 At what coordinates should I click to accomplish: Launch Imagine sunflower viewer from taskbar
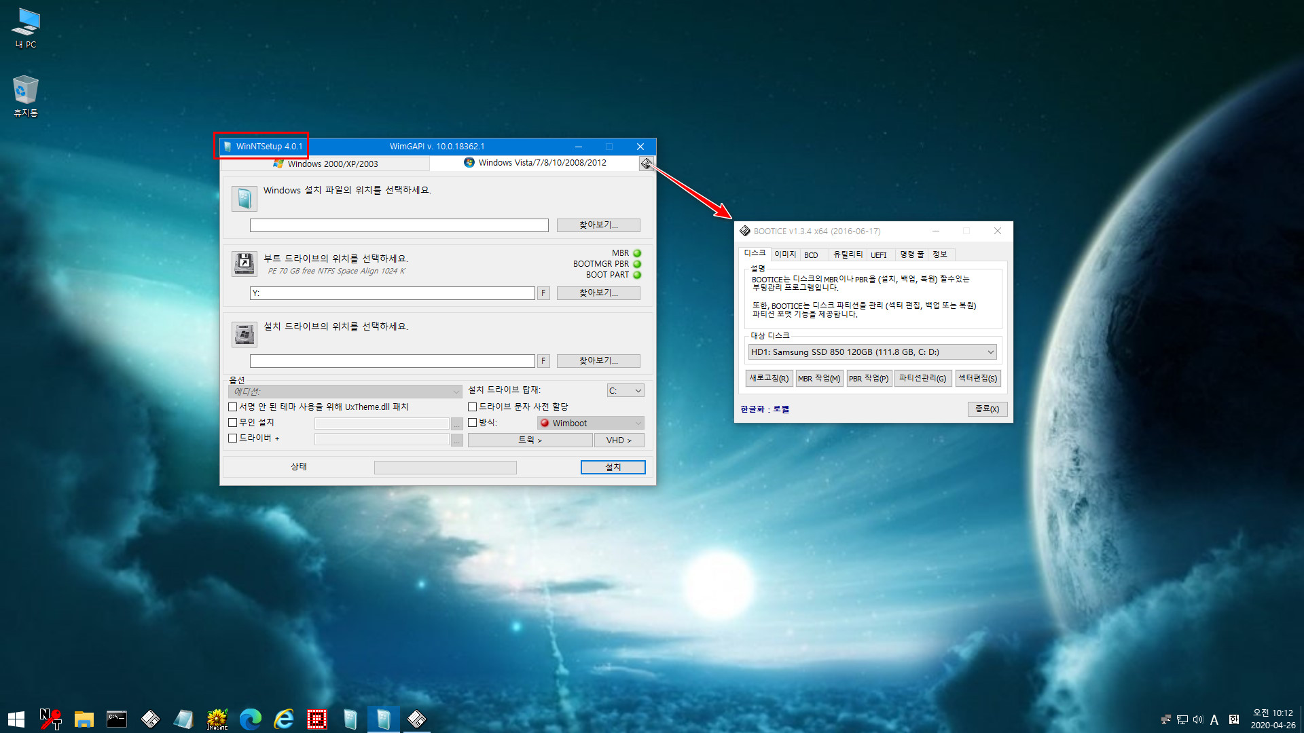[217, 719]
